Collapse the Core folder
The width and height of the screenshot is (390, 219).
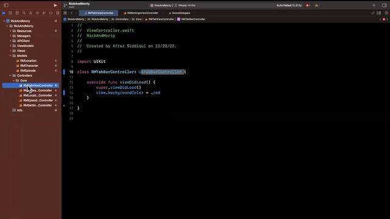(13, 80)
